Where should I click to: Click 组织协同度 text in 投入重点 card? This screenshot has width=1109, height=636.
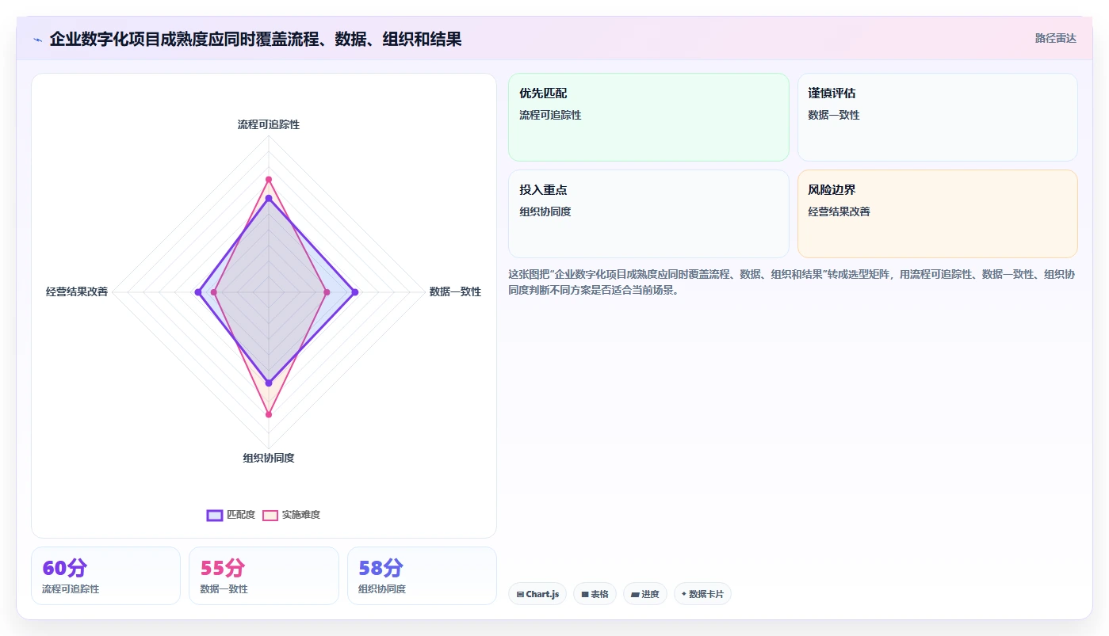(545, 211)
